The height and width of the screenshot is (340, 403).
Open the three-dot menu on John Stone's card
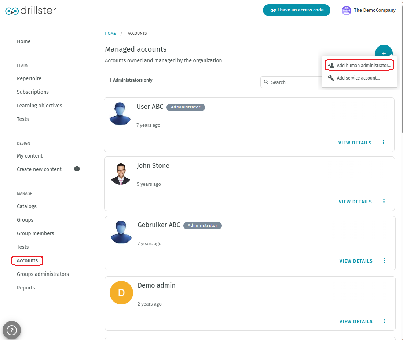(384, 201)
